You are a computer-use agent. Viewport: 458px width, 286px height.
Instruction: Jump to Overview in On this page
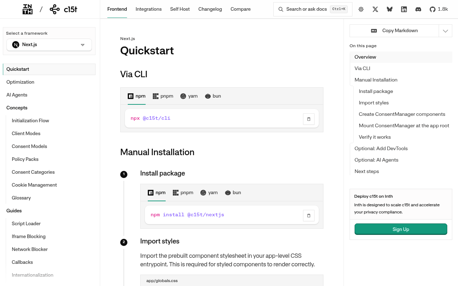401,57
